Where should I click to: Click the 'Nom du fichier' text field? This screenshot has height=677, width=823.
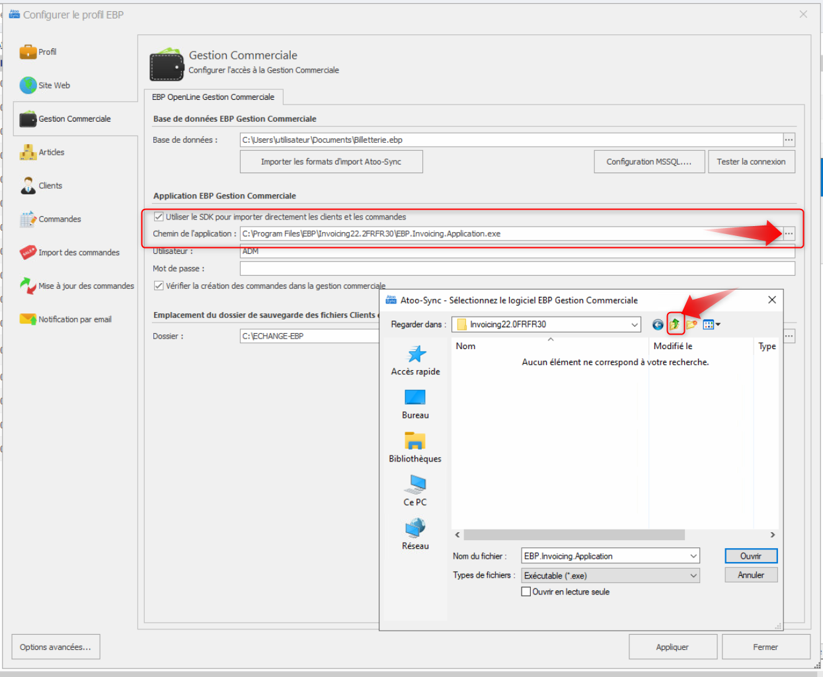[x=605, y=556]
